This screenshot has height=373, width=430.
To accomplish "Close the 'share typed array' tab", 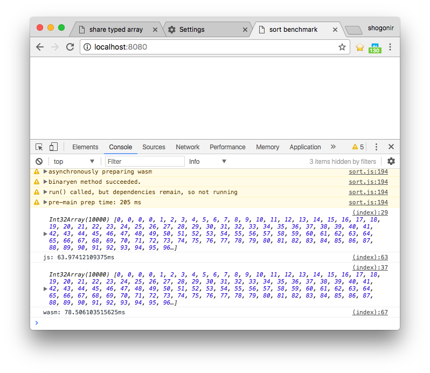I will pos(155,30).
